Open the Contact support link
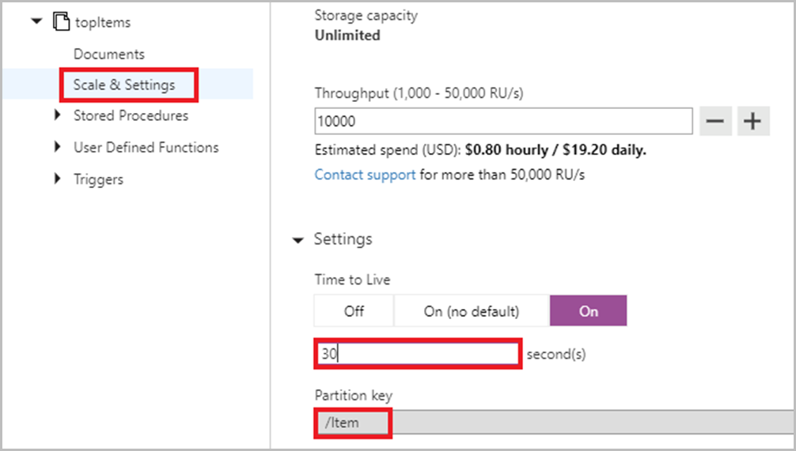Image resolution: width=796 pixels, height=451 pixels. [x=365, y=175]
